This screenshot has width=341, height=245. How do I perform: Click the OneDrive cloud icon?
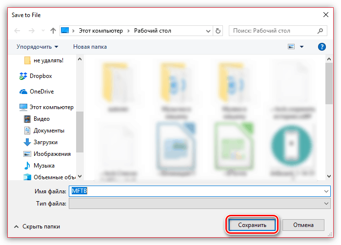[23, 92]
